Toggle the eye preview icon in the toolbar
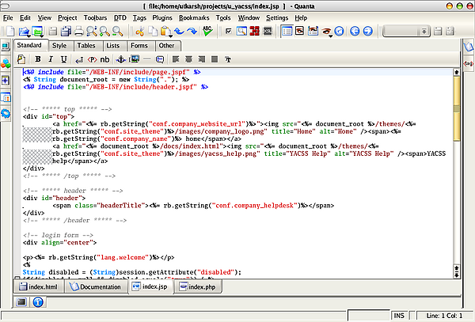This screenshot has height=322, width=475. (x=325, y=32)
